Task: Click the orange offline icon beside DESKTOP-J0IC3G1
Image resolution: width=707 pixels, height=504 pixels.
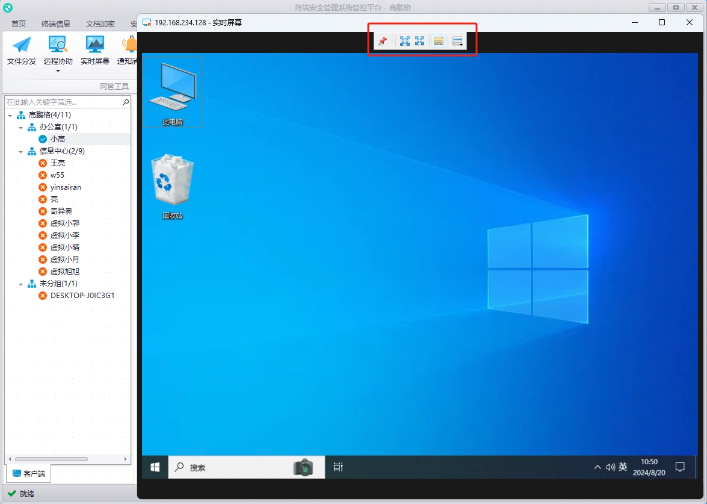Action: pyautogui.click(x=43, y=296)
